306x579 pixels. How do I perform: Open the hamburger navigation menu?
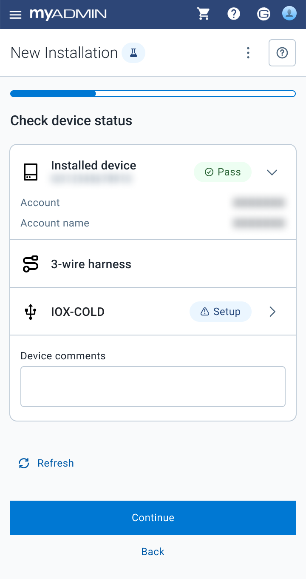pyautogui.click(x=16, y=14)
